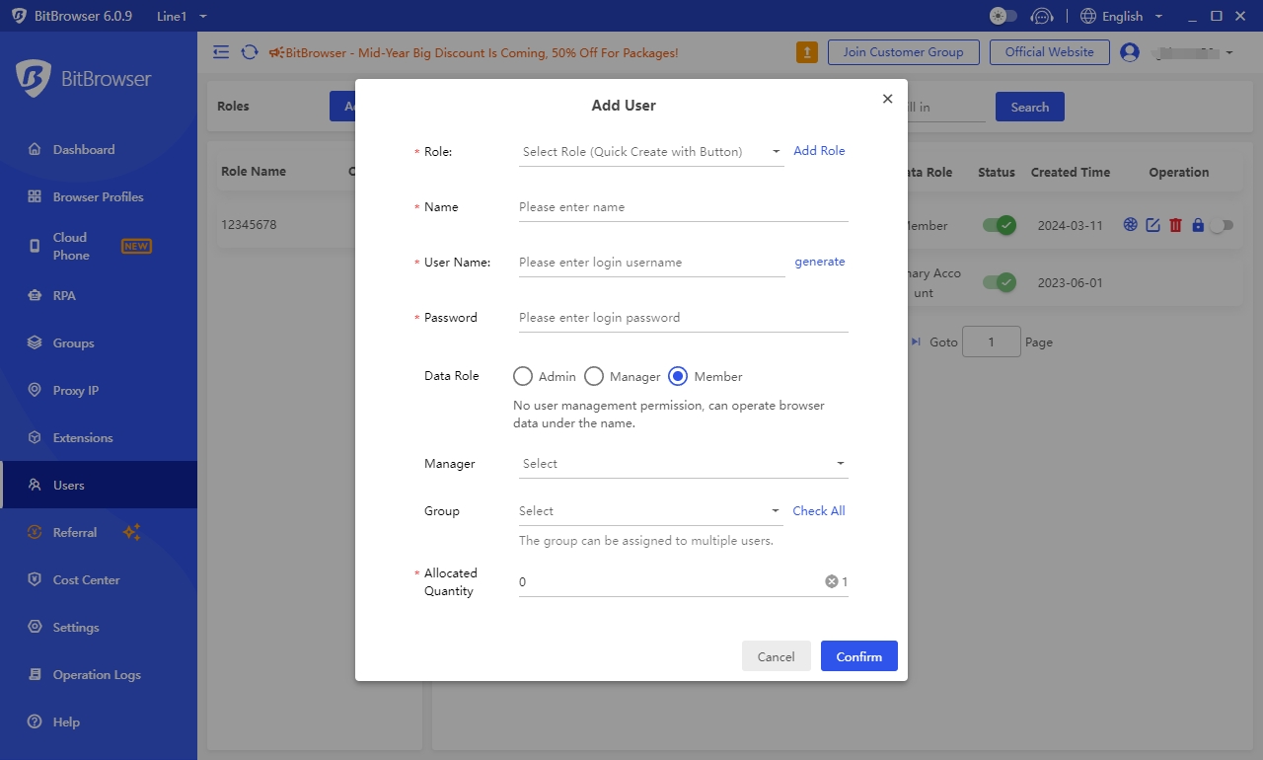Open the Select Role dropdown
The width and height of the screenshot is (1263, 760).
click(651, 152)
